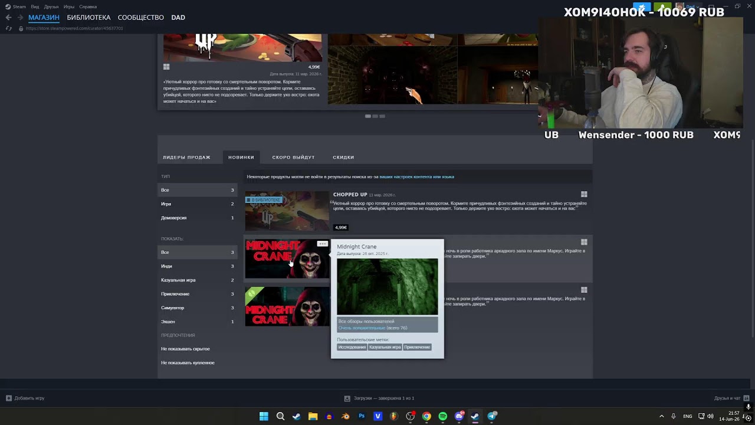
Task: Click Добавить игру at the bottom left
Action: coord(25,398)
